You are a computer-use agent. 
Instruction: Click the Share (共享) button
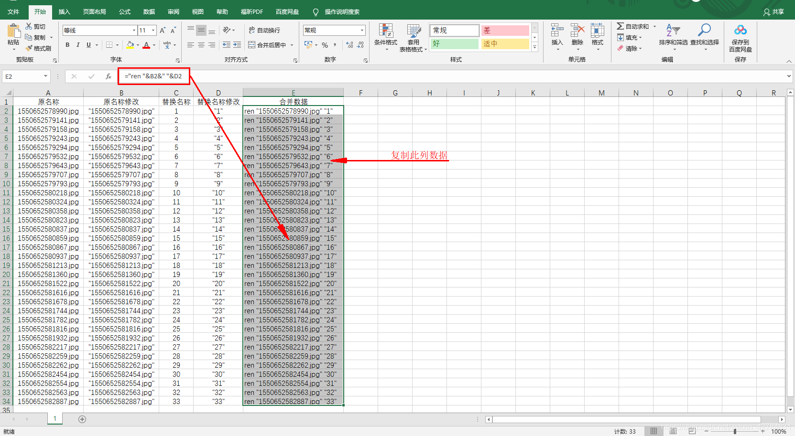coord(774,11)
